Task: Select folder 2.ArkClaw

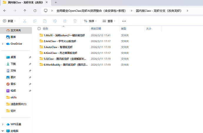Action: coord(60,41)
